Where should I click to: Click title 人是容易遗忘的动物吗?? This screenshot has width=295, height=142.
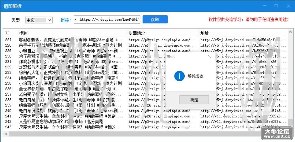point(41,122)
